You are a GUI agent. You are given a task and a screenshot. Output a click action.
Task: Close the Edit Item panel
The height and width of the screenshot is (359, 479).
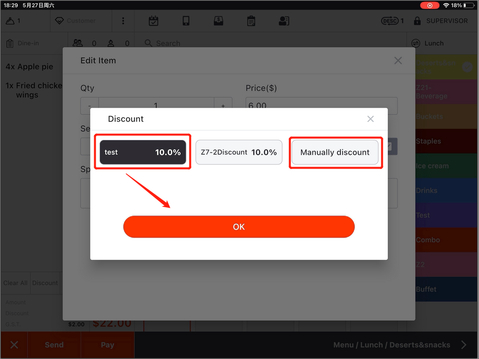coord(398,60)
